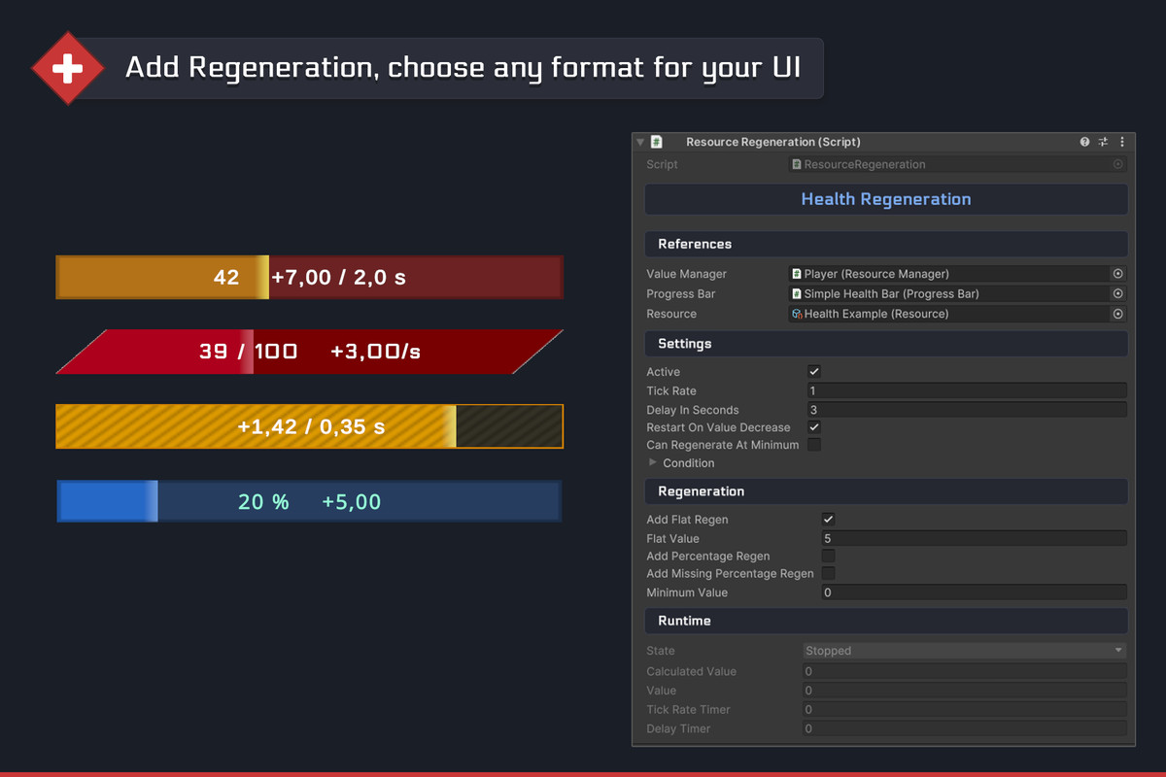
Task: Click the object picker for Resource field
Action: click(x=1117, y=314)
